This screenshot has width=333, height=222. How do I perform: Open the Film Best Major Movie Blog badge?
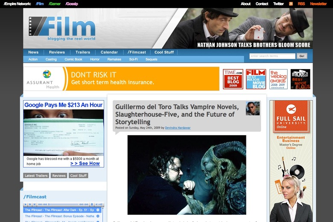pos(256,79)
